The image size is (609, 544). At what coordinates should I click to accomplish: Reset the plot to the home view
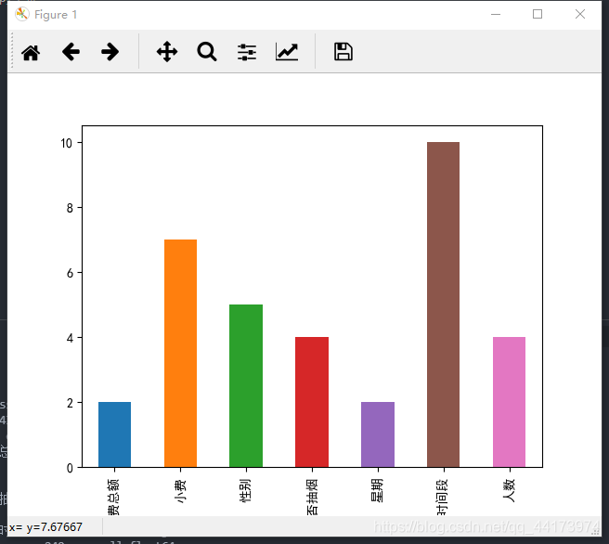coord(31,52)
